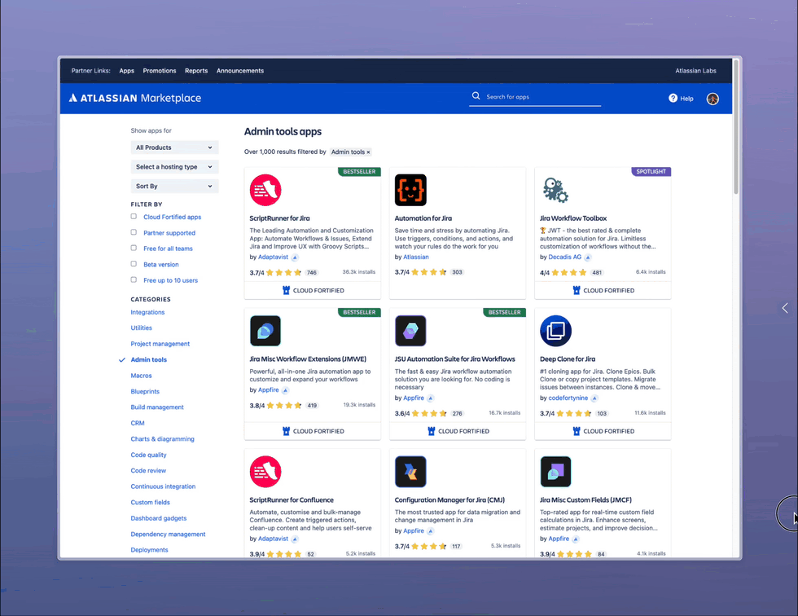Open Jira Misc Workflow Extensions icon
This screenshot has height=616, width=798.
(265, 330)
